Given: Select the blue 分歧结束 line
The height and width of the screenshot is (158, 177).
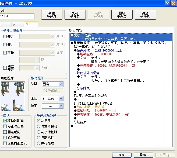Looking at the screenshot, I should 83,88.
